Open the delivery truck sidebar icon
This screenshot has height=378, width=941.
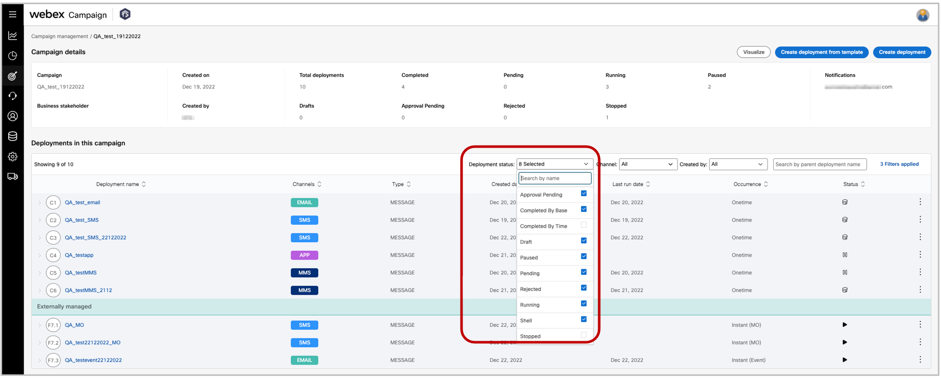13,177
